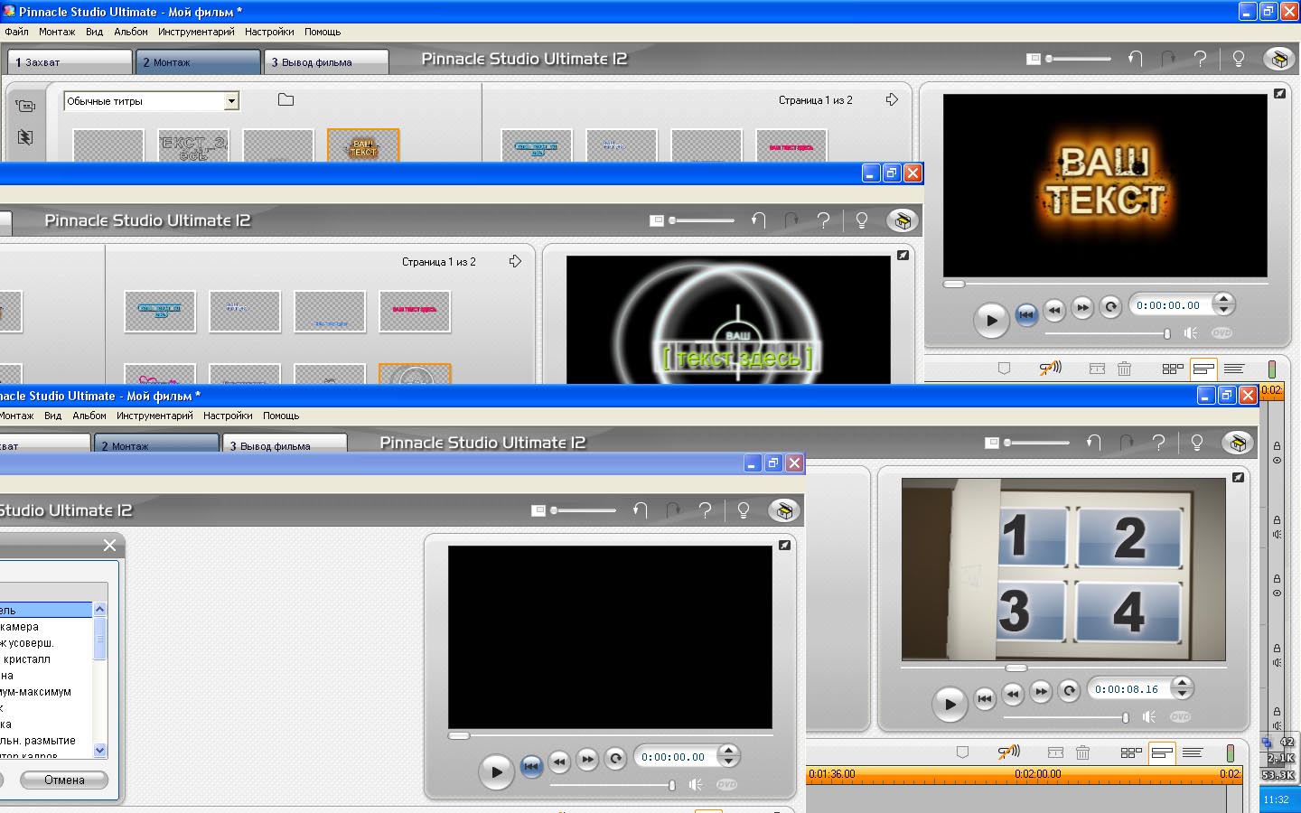1301x813 pixels.
Task: Fast forward in the 1-2-3-4 player
Action: 1041,691
